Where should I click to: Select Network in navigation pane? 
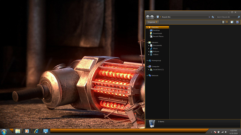pos(155,76)
